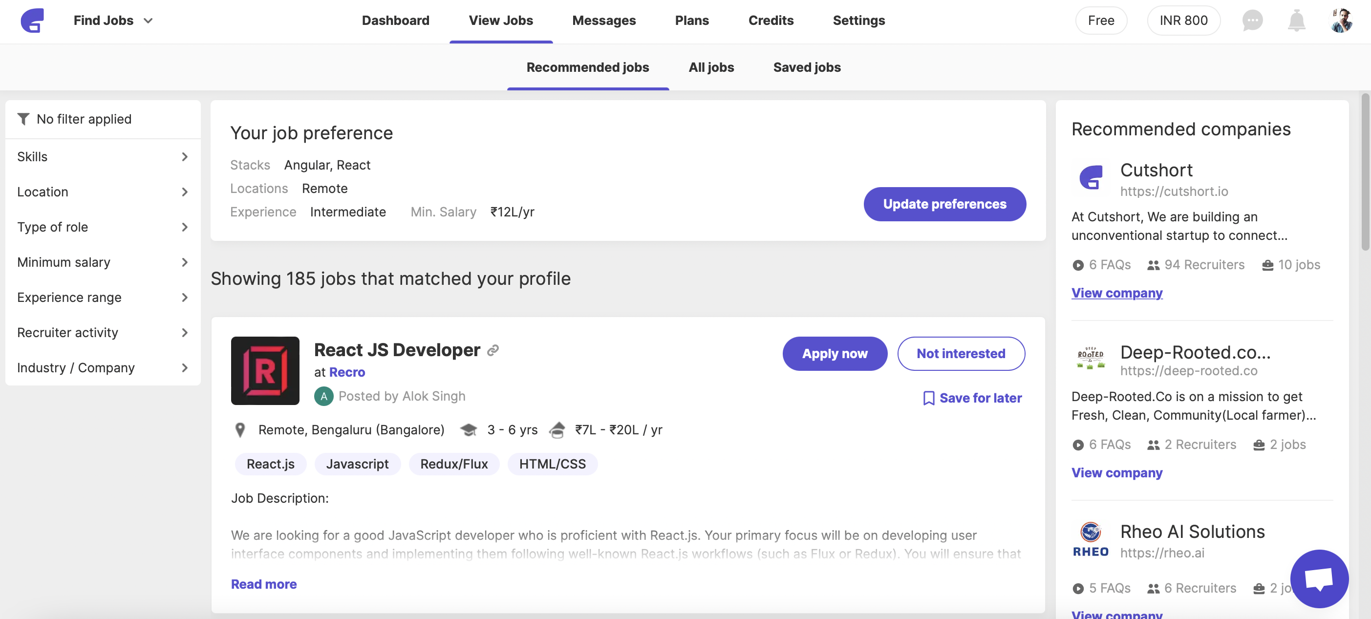Click the Free plan badge

1101,21
